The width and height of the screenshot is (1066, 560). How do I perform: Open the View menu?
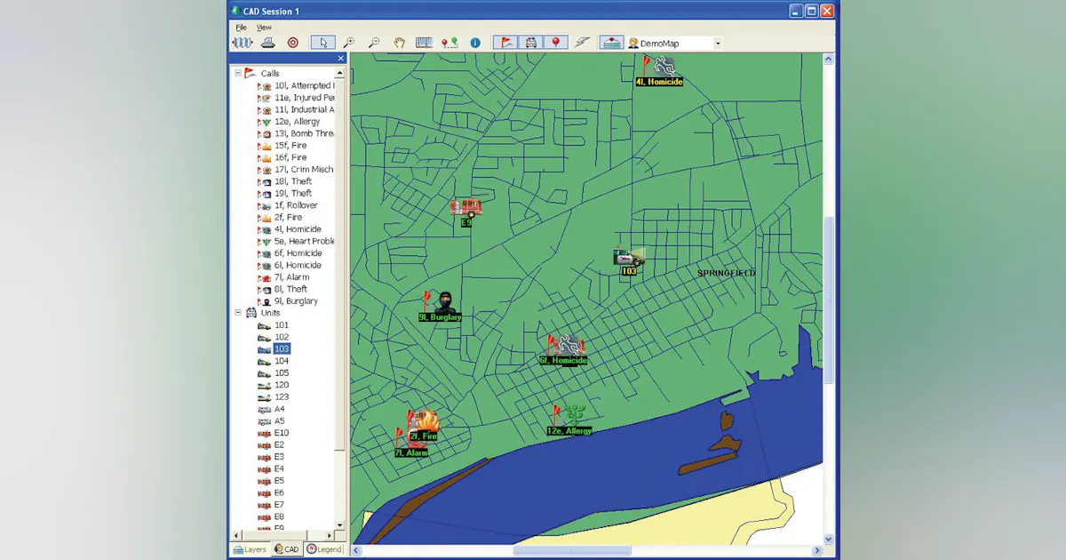264,28
